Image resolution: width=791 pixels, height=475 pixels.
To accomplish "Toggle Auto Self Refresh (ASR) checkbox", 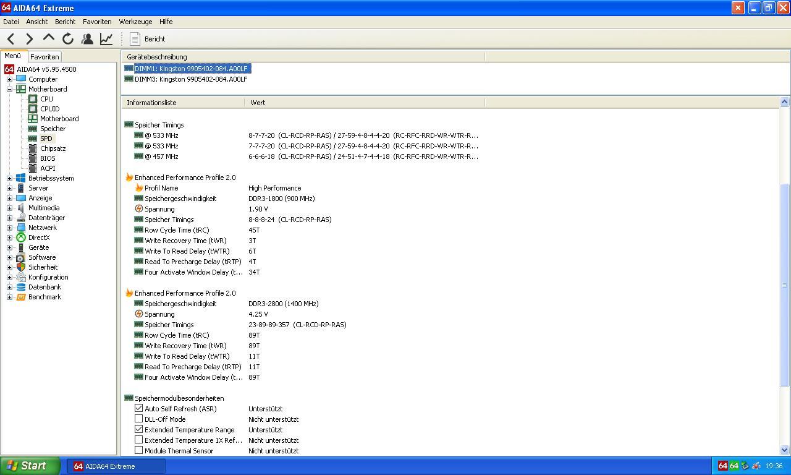I will pos(138,408).
